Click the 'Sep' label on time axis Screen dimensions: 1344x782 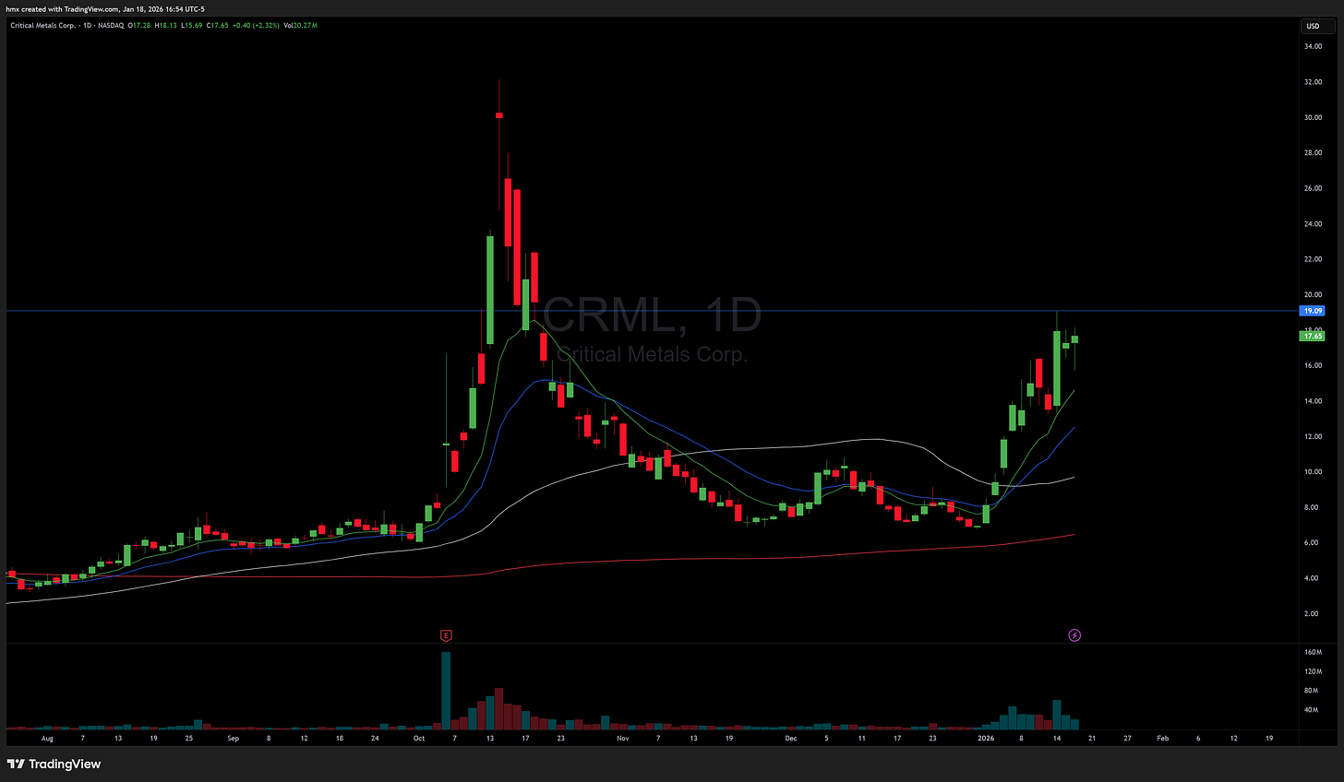click(233, 738)
